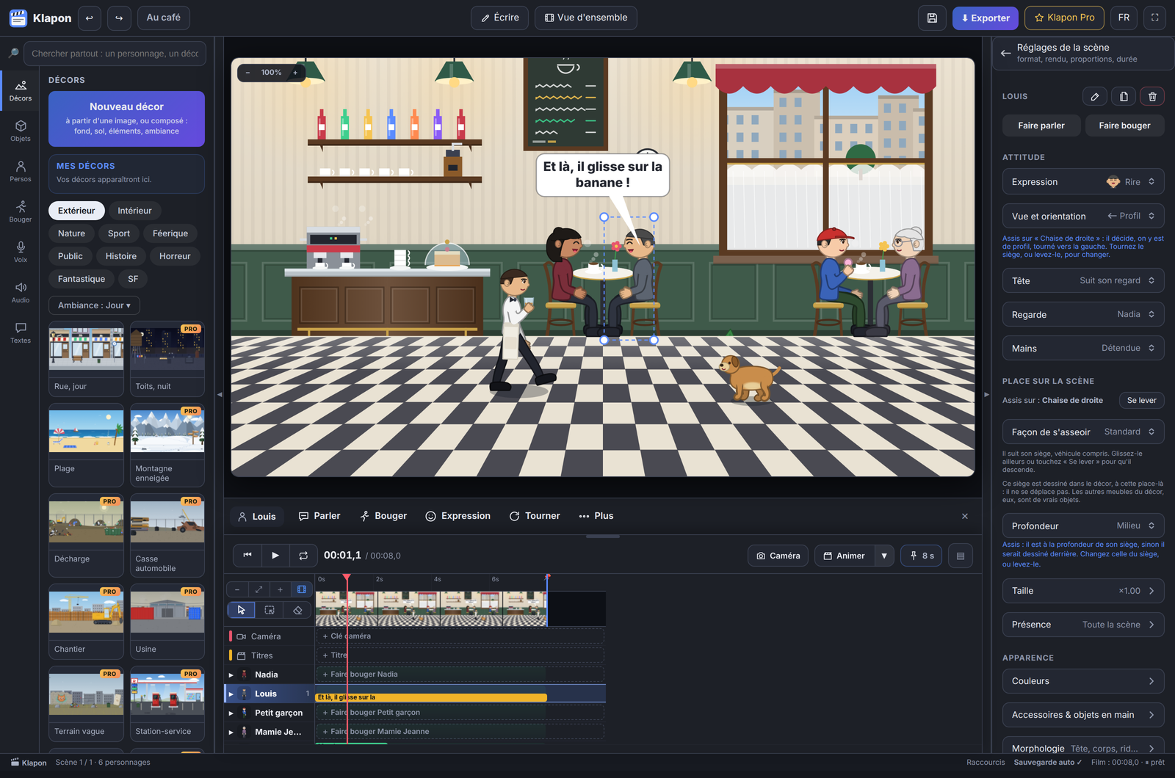Viewport: 1175px width, 778px height.
Task: Click the Exporter button
Action: pyautogui.click(x=986, y=18)
